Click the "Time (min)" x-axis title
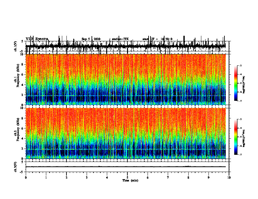The image size is (258, 199). [x=130, y=180]
